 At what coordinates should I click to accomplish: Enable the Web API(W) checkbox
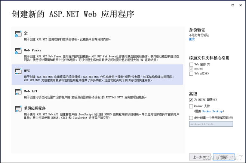coord(191,73)
